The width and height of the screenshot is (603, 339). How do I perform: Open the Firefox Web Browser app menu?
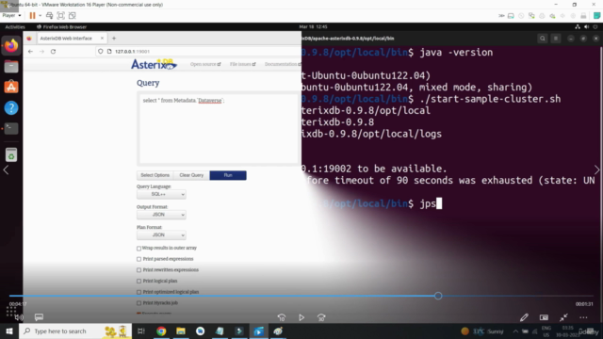(x=61, y=27)
